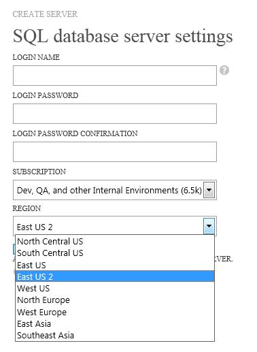Image resolution: width=257 pixels, height=352 pixels.
Task: Select East US option
Action: (115, 265)
